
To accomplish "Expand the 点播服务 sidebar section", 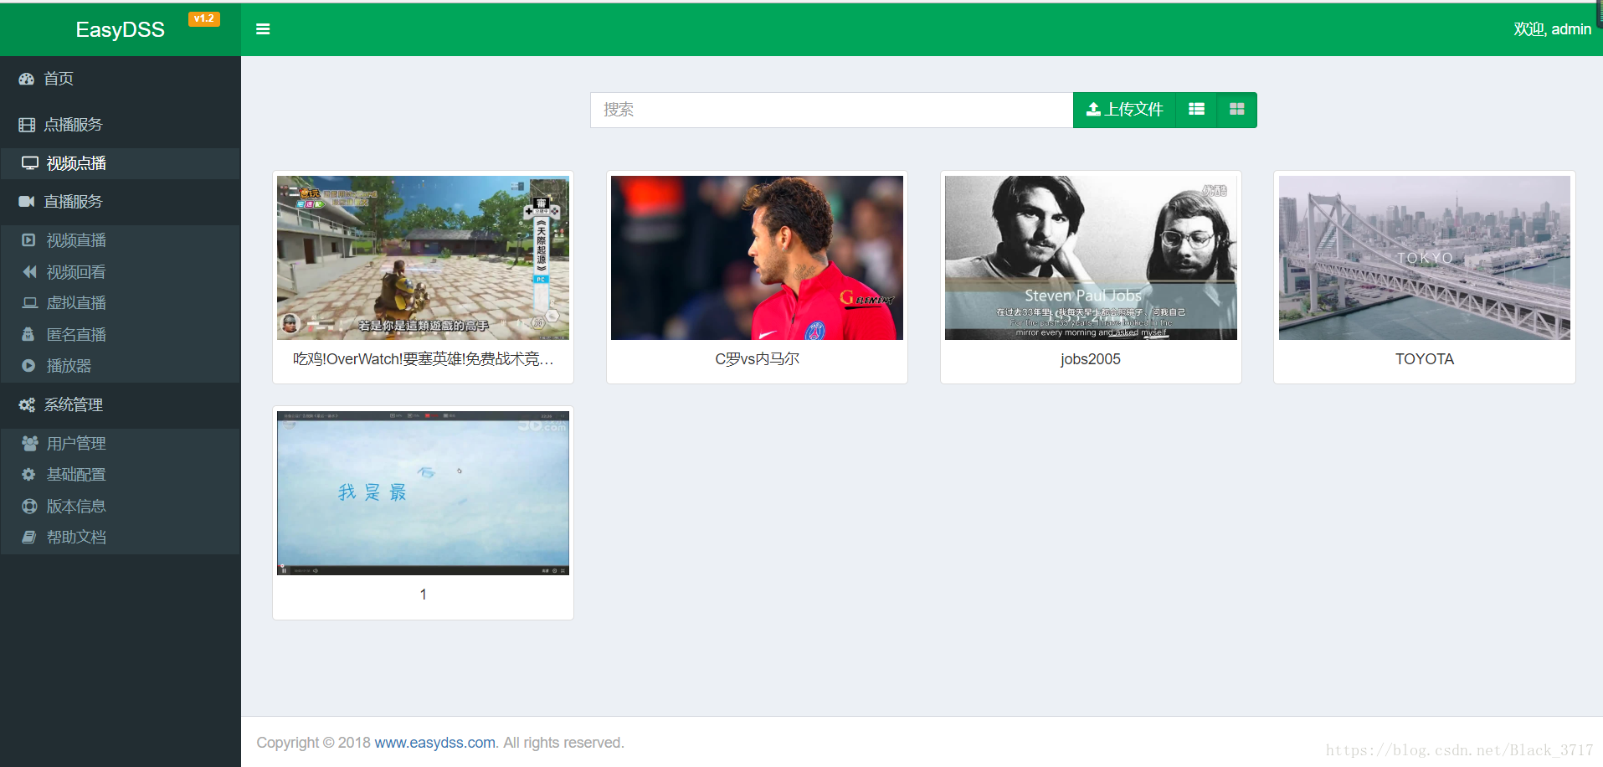I will (121, 125).
